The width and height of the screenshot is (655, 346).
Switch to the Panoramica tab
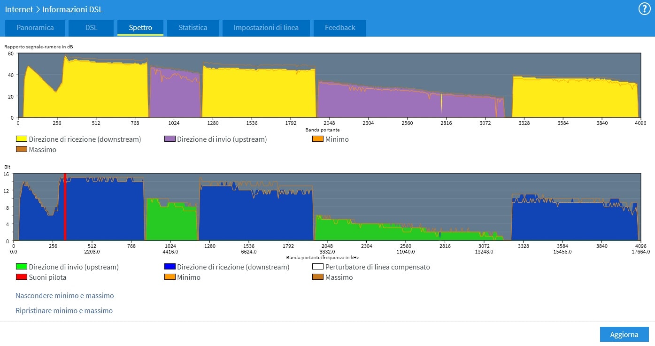point(35,28)
